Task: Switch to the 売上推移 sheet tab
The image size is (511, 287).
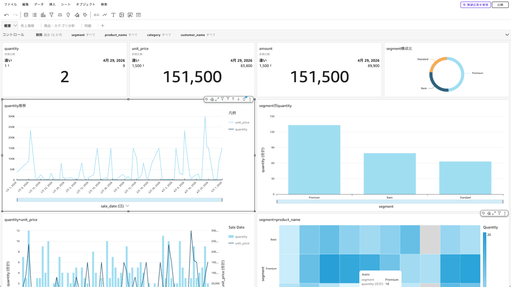Action: pyautogui.click(x=27, y=26)
